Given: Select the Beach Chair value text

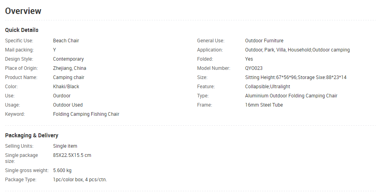Looking at the screenshot, I should click(66, 41).
